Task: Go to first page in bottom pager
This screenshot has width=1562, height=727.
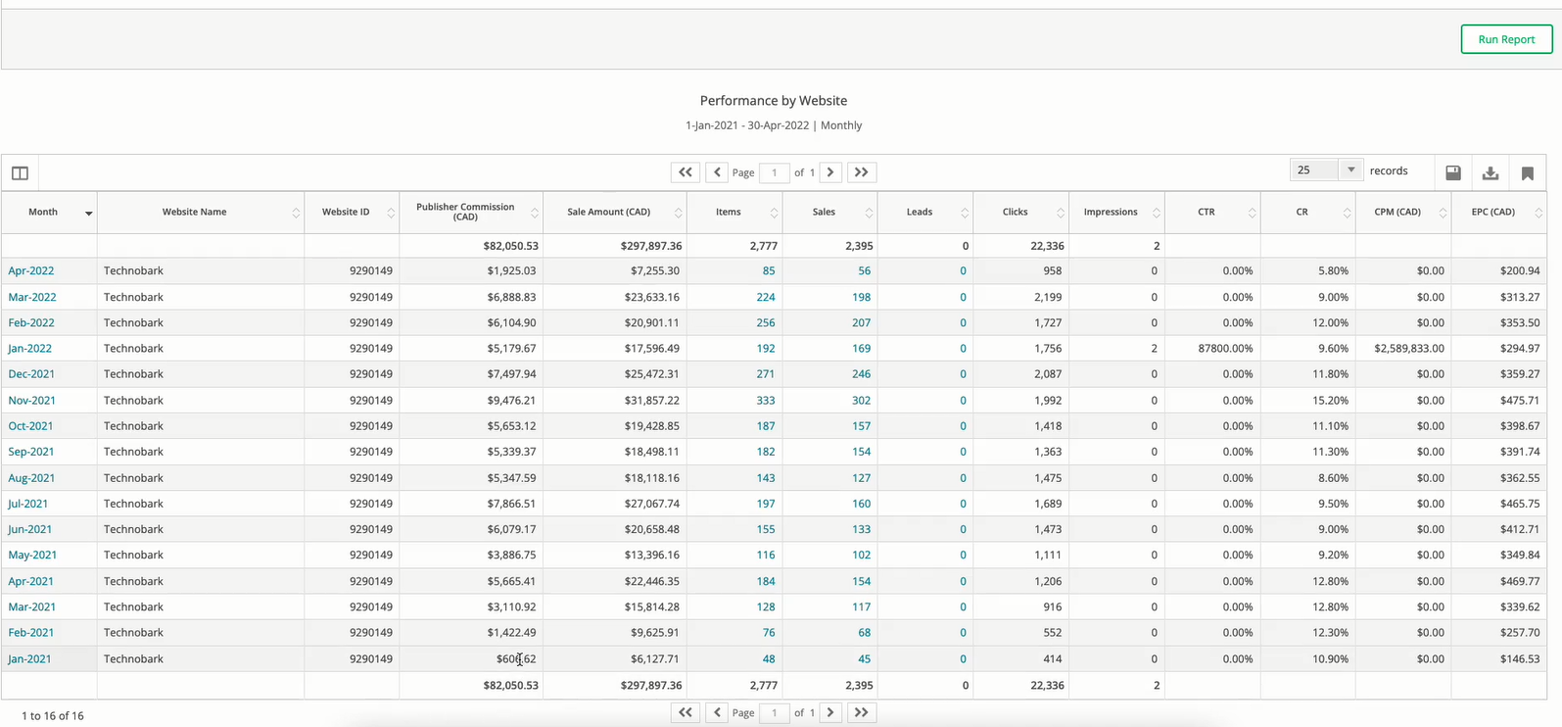Action: pos(686,712)
